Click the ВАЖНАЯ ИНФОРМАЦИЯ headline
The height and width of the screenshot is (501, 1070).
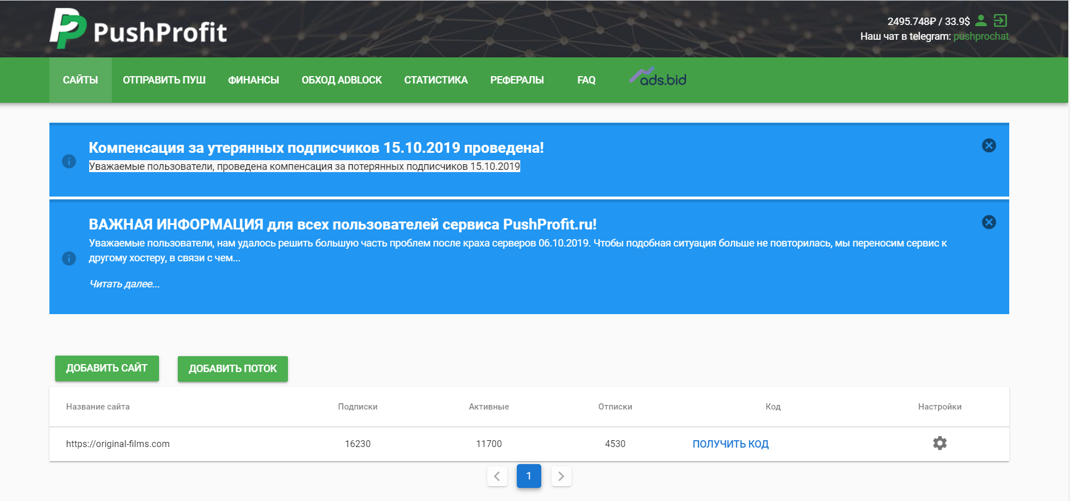(342, 224)
